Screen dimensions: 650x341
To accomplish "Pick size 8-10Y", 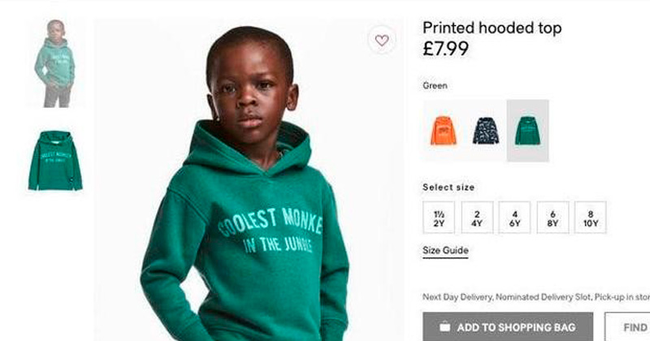I will (590, 218).
